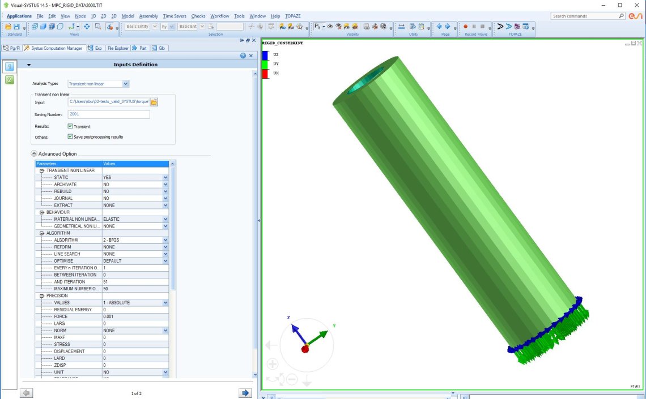This screenshot has width=646, height=399.
Task: Click the search magnifier in Search commands
Action: [x=621, y=16]
